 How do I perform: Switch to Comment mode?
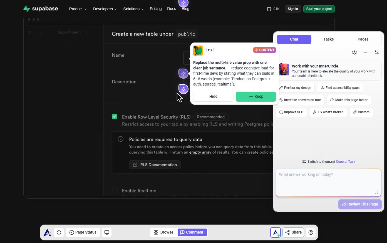tap(192, 232)
